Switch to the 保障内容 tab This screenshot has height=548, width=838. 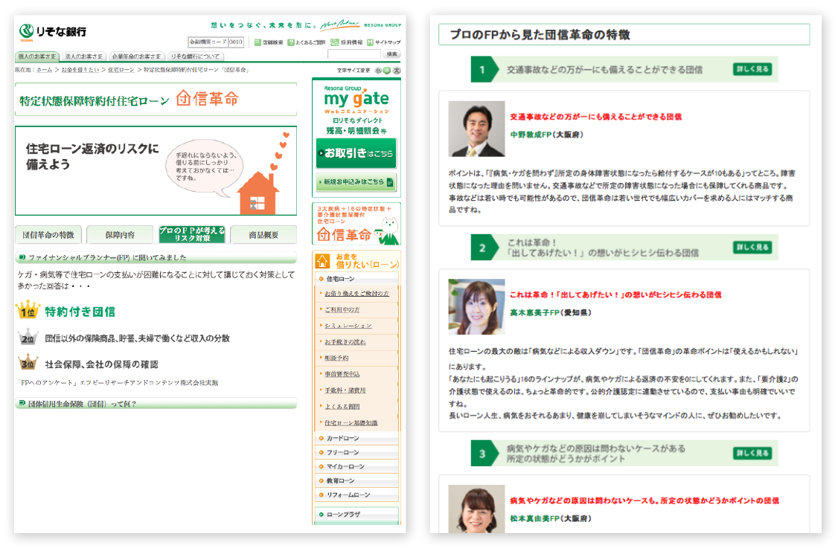pos(120,234)
